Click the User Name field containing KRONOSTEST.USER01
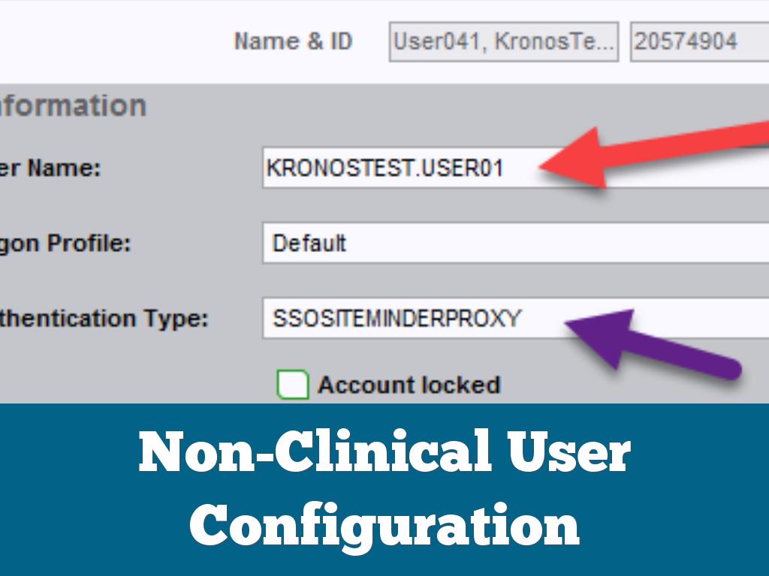 pos(391,169)
